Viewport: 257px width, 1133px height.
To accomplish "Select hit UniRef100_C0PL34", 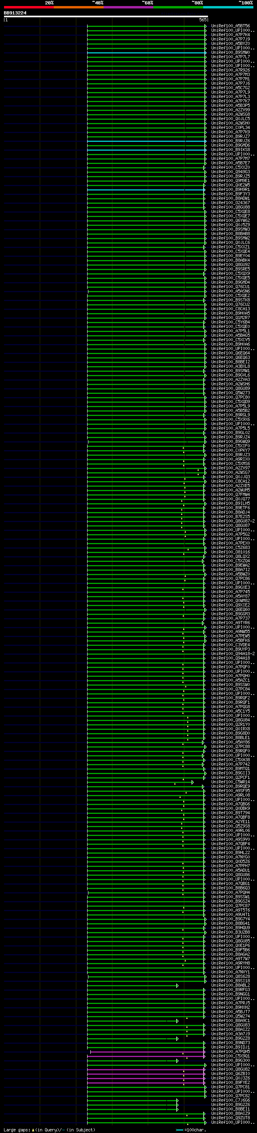I will click(230, 127).
